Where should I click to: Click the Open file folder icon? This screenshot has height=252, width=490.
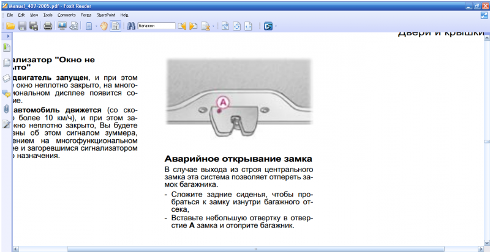[10, 26]
